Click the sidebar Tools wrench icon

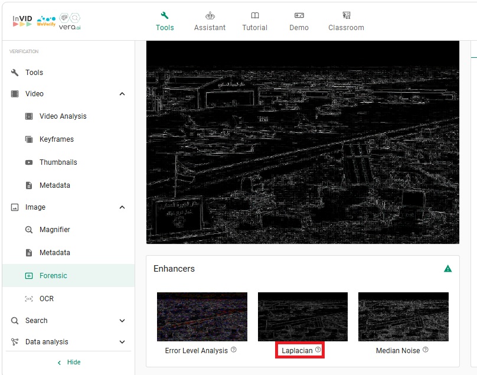pyautogui.click(x=15, y=73)
